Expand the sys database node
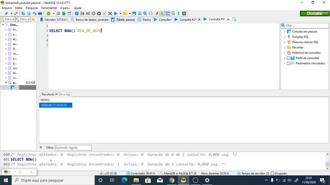 [x=6, y=68]
